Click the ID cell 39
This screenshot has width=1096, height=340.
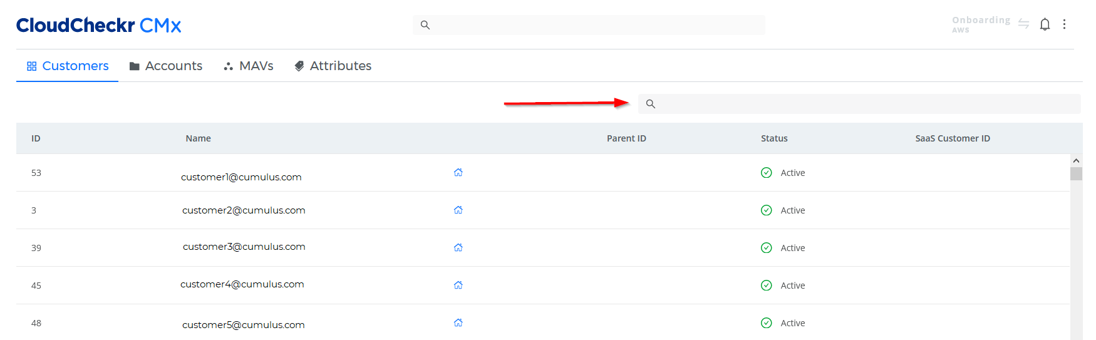point(36,248)
